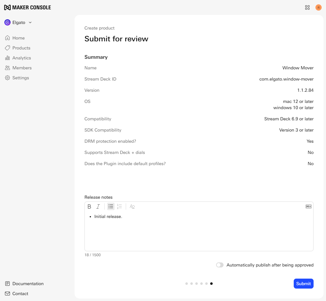
Task: Toggle numbered list in release notes
Action: coord(120,206)
